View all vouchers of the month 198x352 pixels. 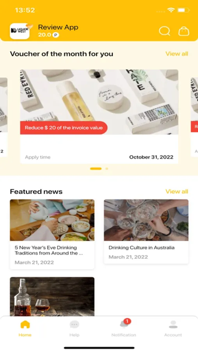point(177,54)
